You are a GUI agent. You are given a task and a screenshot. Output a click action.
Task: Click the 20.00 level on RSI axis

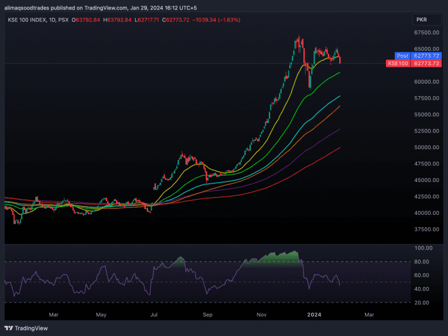[x=424, y=303]
